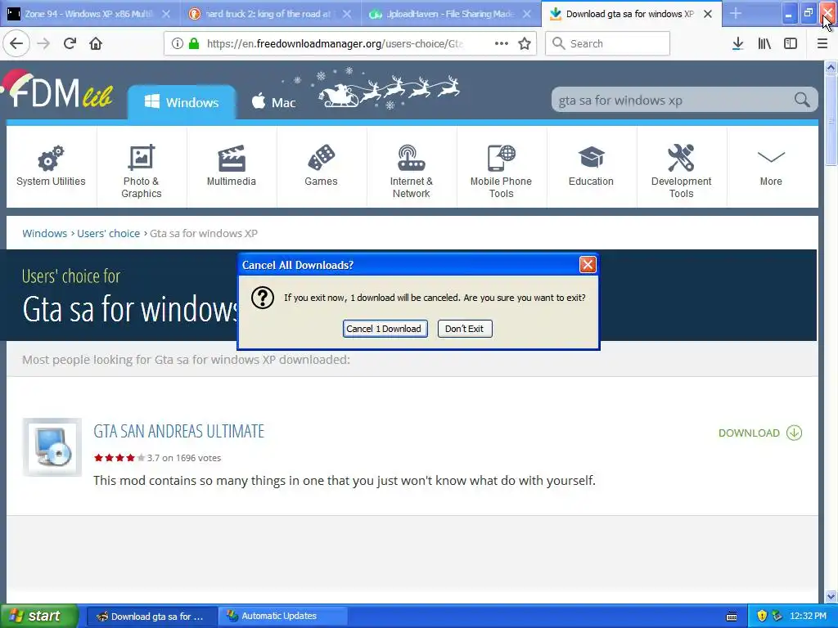Screen dimensions: 838x628
Task: Click the on-screen keyboard tray icon
Action: coord(731,617)
